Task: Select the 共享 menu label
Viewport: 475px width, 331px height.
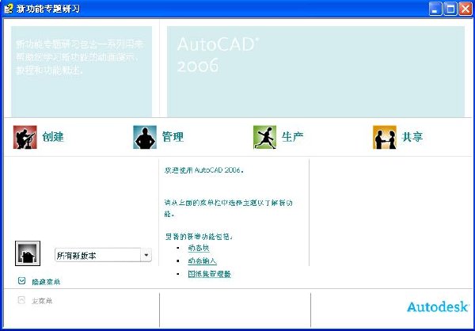Action: coord(412,137)
